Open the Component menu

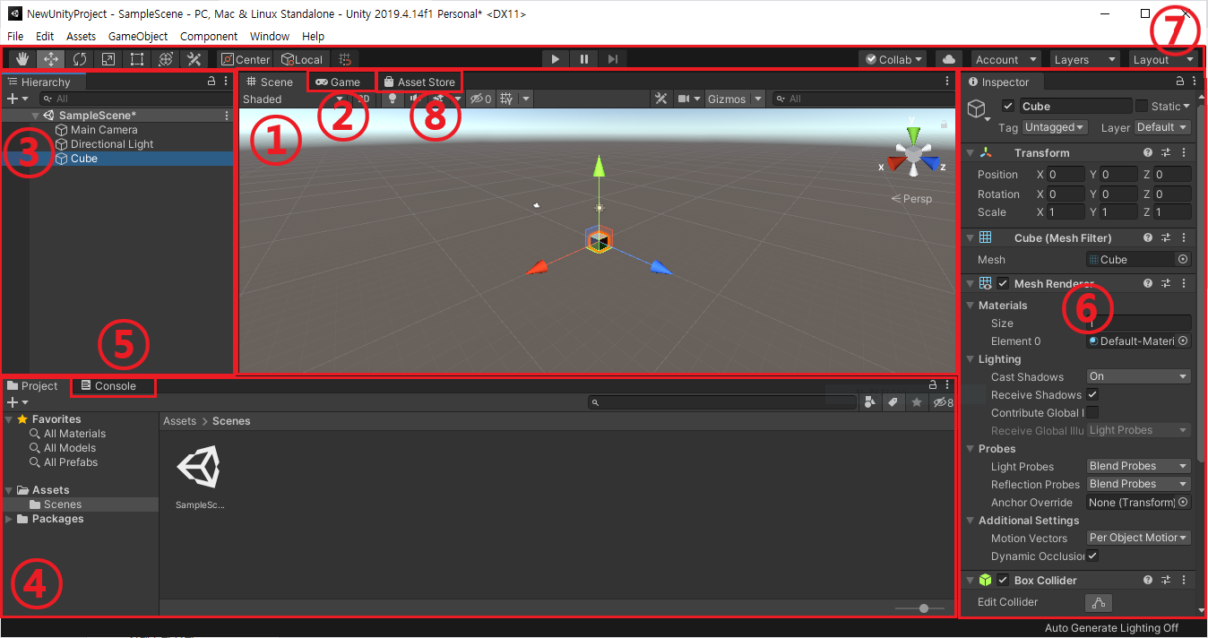tap(209, 36)
